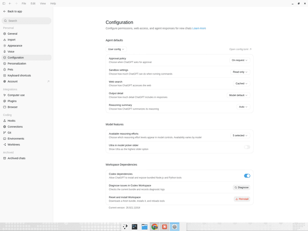The width and height of the screenshot is (308, 231).
Task: Open the Web search Cached dropdown
Action: click(x=242, y=83)
